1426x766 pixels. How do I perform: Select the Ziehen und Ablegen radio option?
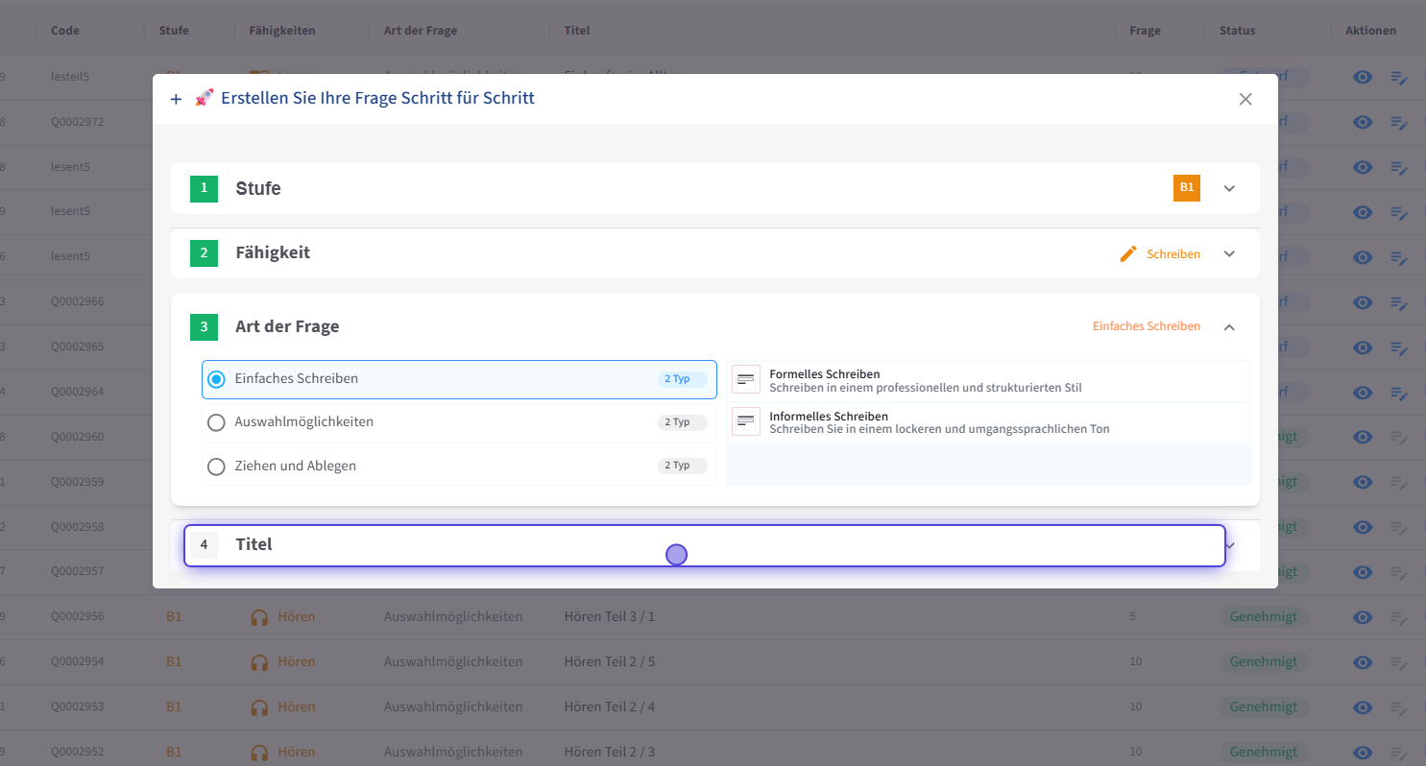coord(217,467)
